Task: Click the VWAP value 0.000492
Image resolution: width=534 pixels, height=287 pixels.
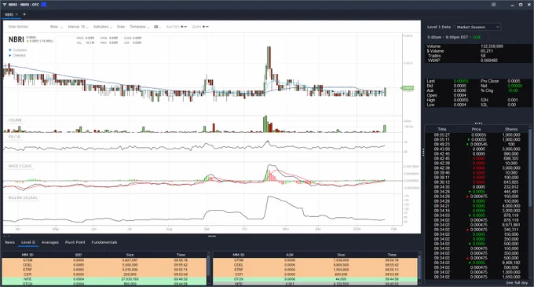Action: pos(489,61)
